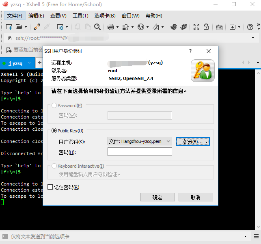Click the 取消 cancel button

click(196, 197)
